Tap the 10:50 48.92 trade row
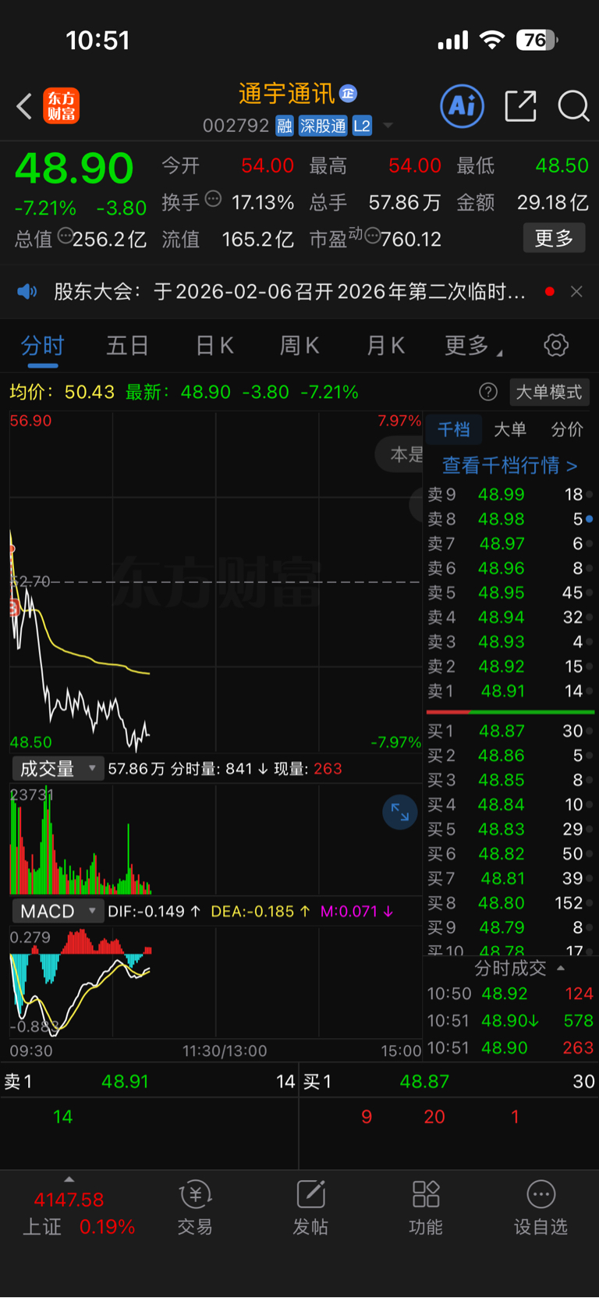 tap(510, 994)
